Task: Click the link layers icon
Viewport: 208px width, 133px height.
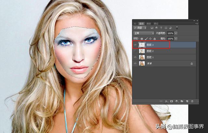Action: (x=161, y=101)
